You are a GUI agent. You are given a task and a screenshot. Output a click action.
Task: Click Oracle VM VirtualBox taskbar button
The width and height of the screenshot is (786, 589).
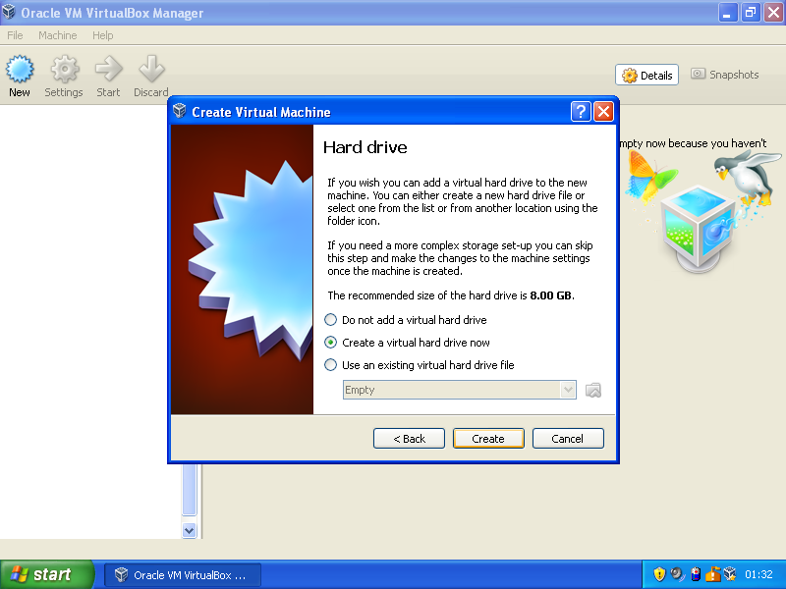pyautogui.click(x=183, y=575)
